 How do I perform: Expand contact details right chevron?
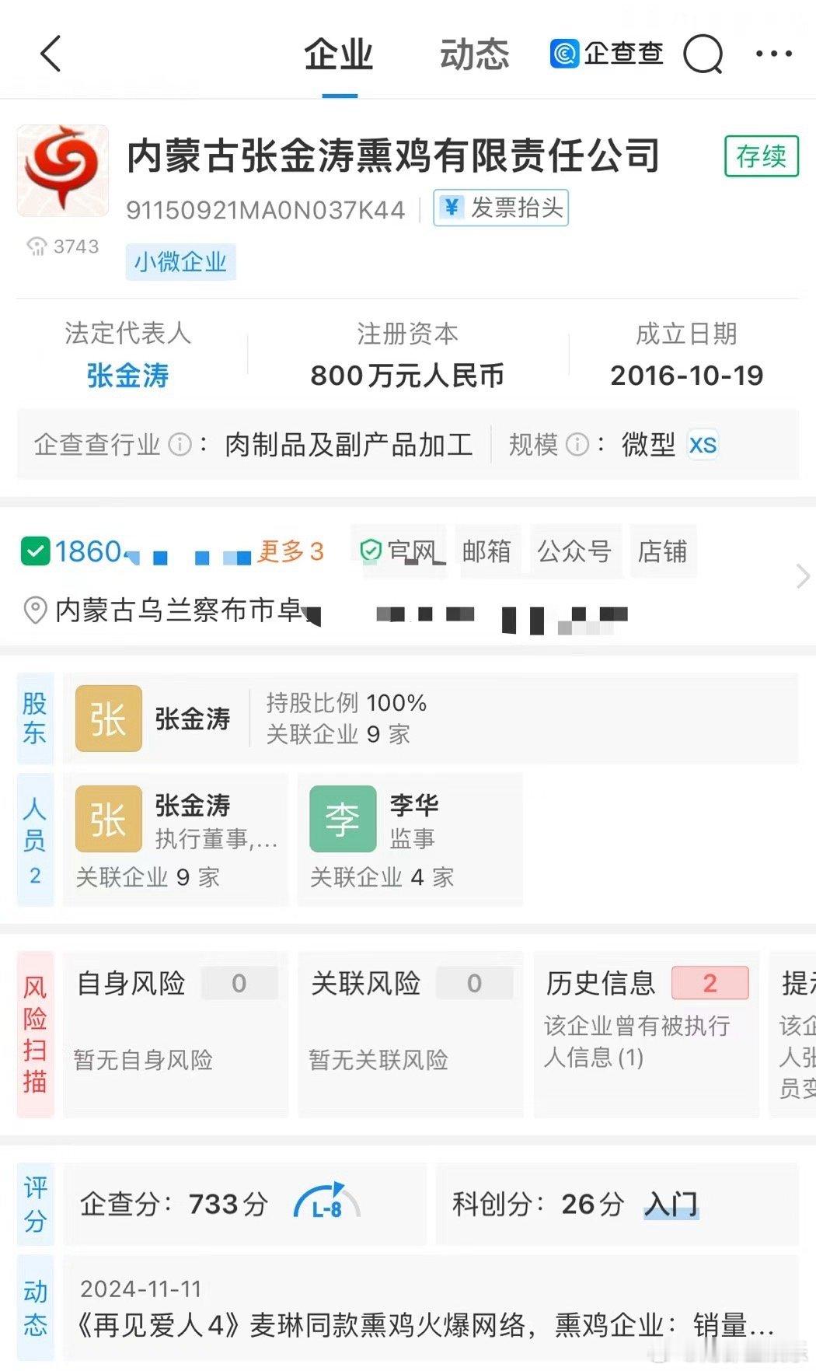tap(803, 576)
